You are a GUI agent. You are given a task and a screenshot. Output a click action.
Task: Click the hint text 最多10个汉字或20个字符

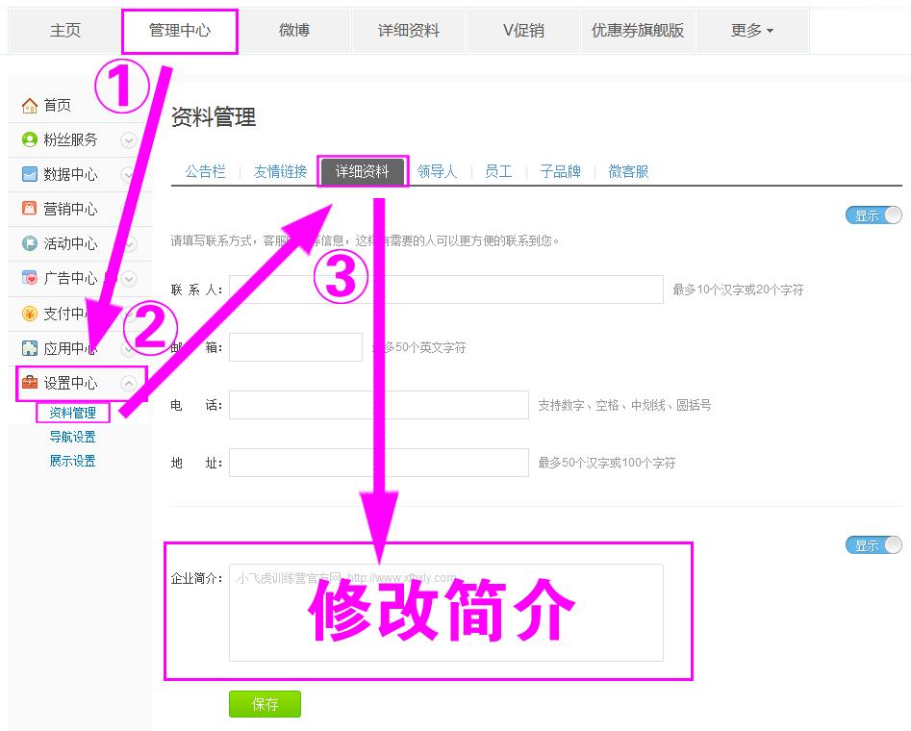[x=738, y=290]
